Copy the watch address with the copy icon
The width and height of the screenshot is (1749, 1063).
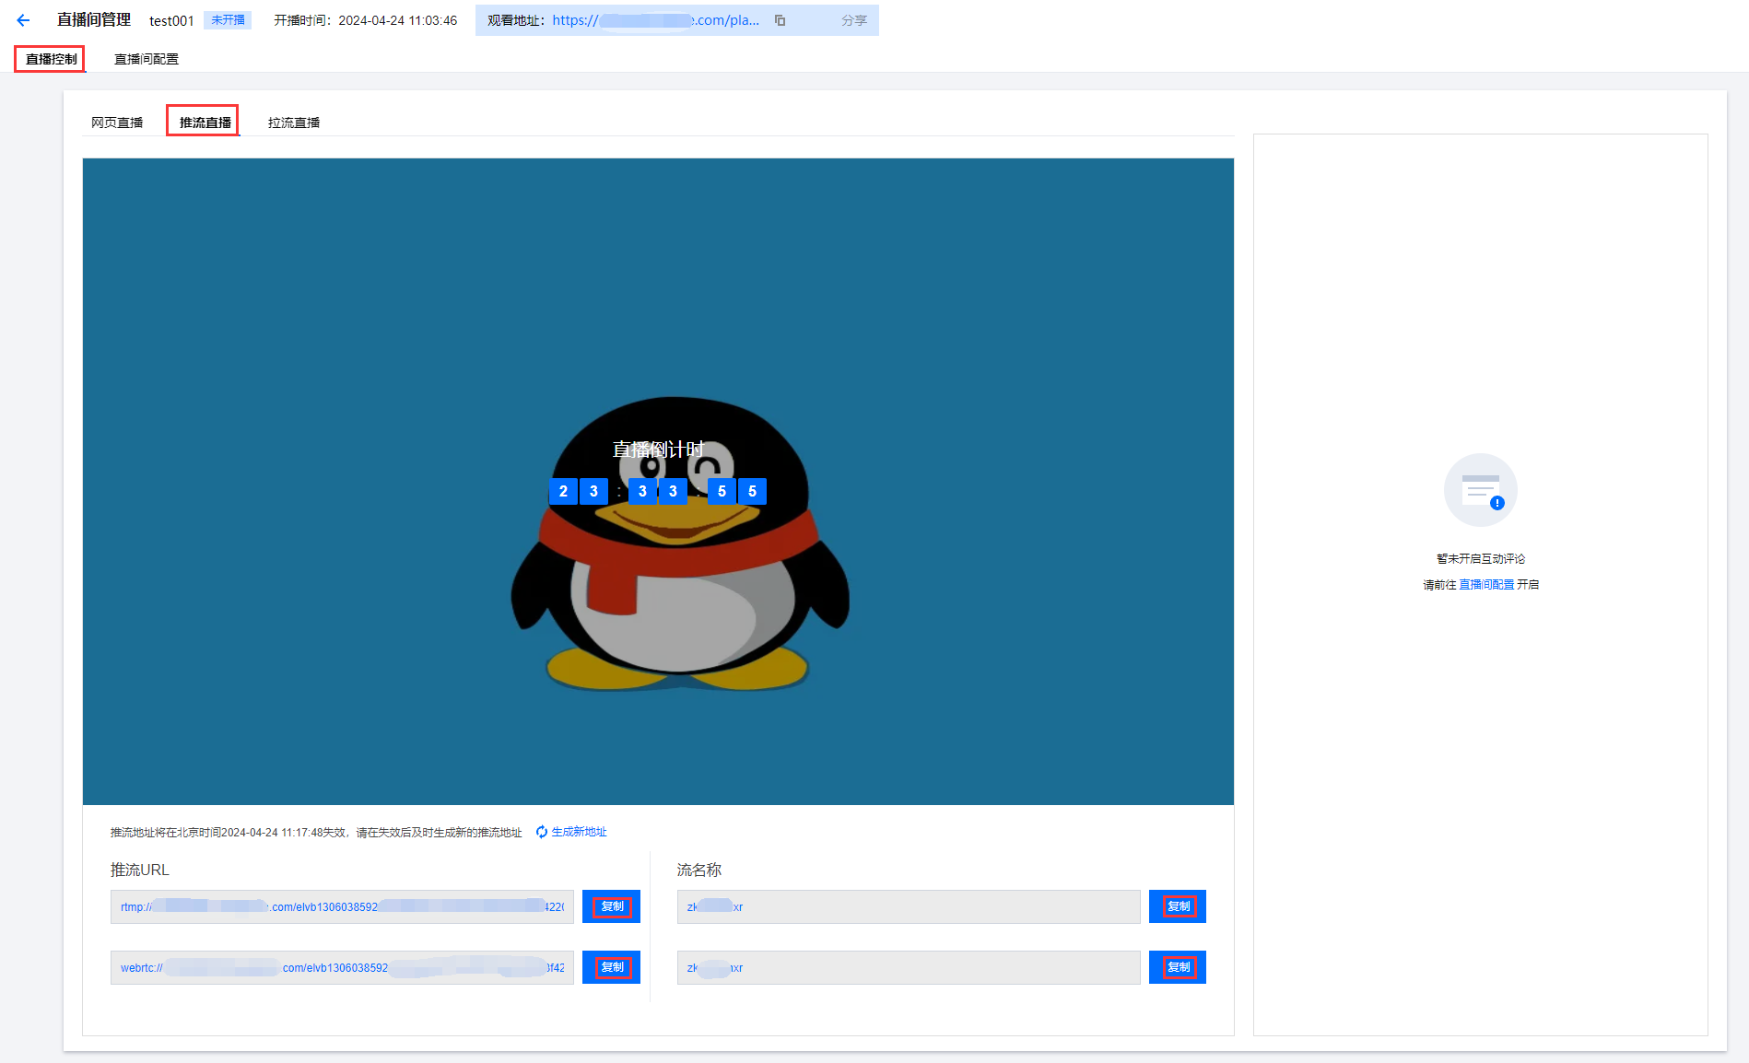pyautogui.click(x=781, y=20)
